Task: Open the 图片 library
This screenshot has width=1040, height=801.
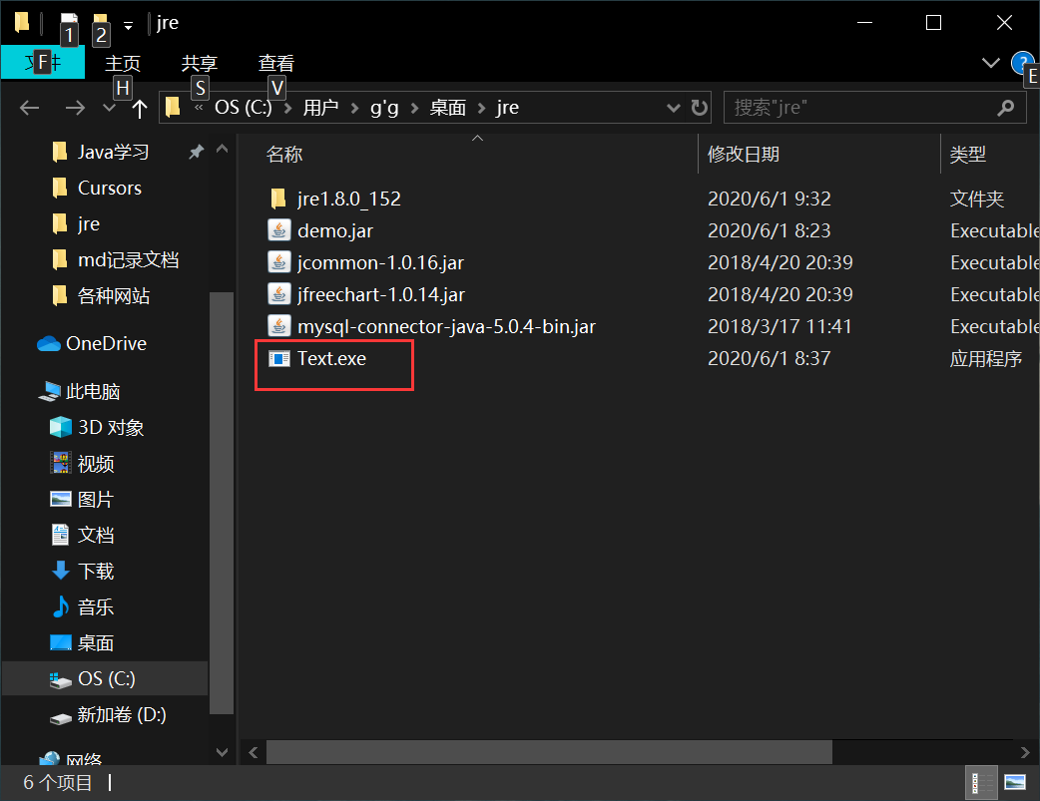Action: 82,500
